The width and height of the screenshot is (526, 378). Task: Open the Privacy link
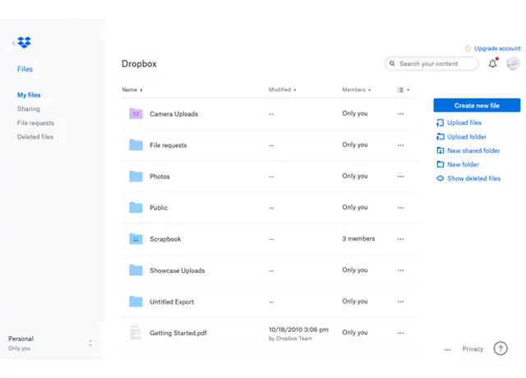pyautogui.click(x=473, y=348)
